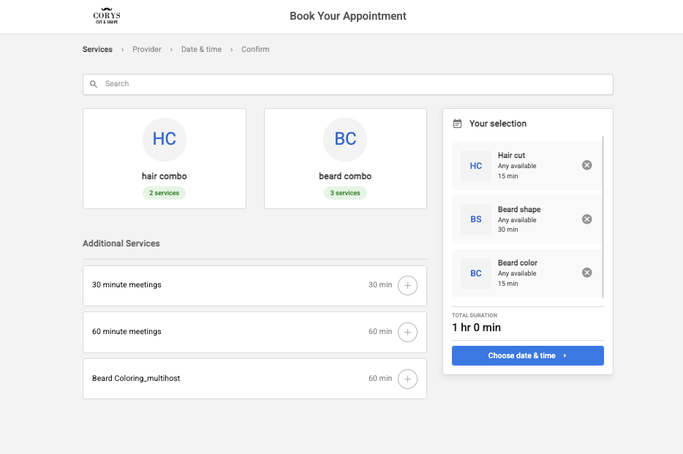683x454 pixels.
Task: Add the 30 minute meetings service
Action: [x=407, y=286]
